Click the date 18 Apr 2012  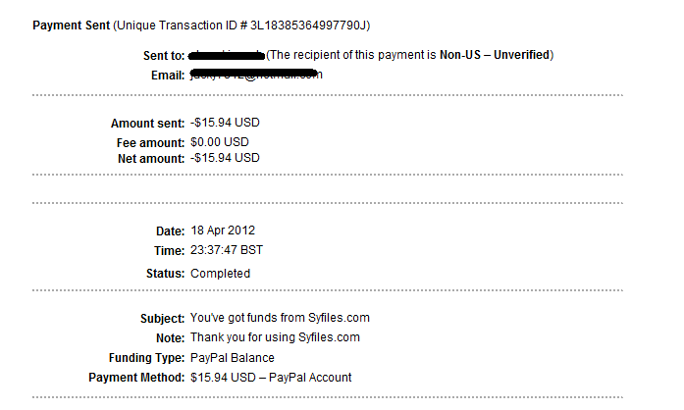(223, 231)
